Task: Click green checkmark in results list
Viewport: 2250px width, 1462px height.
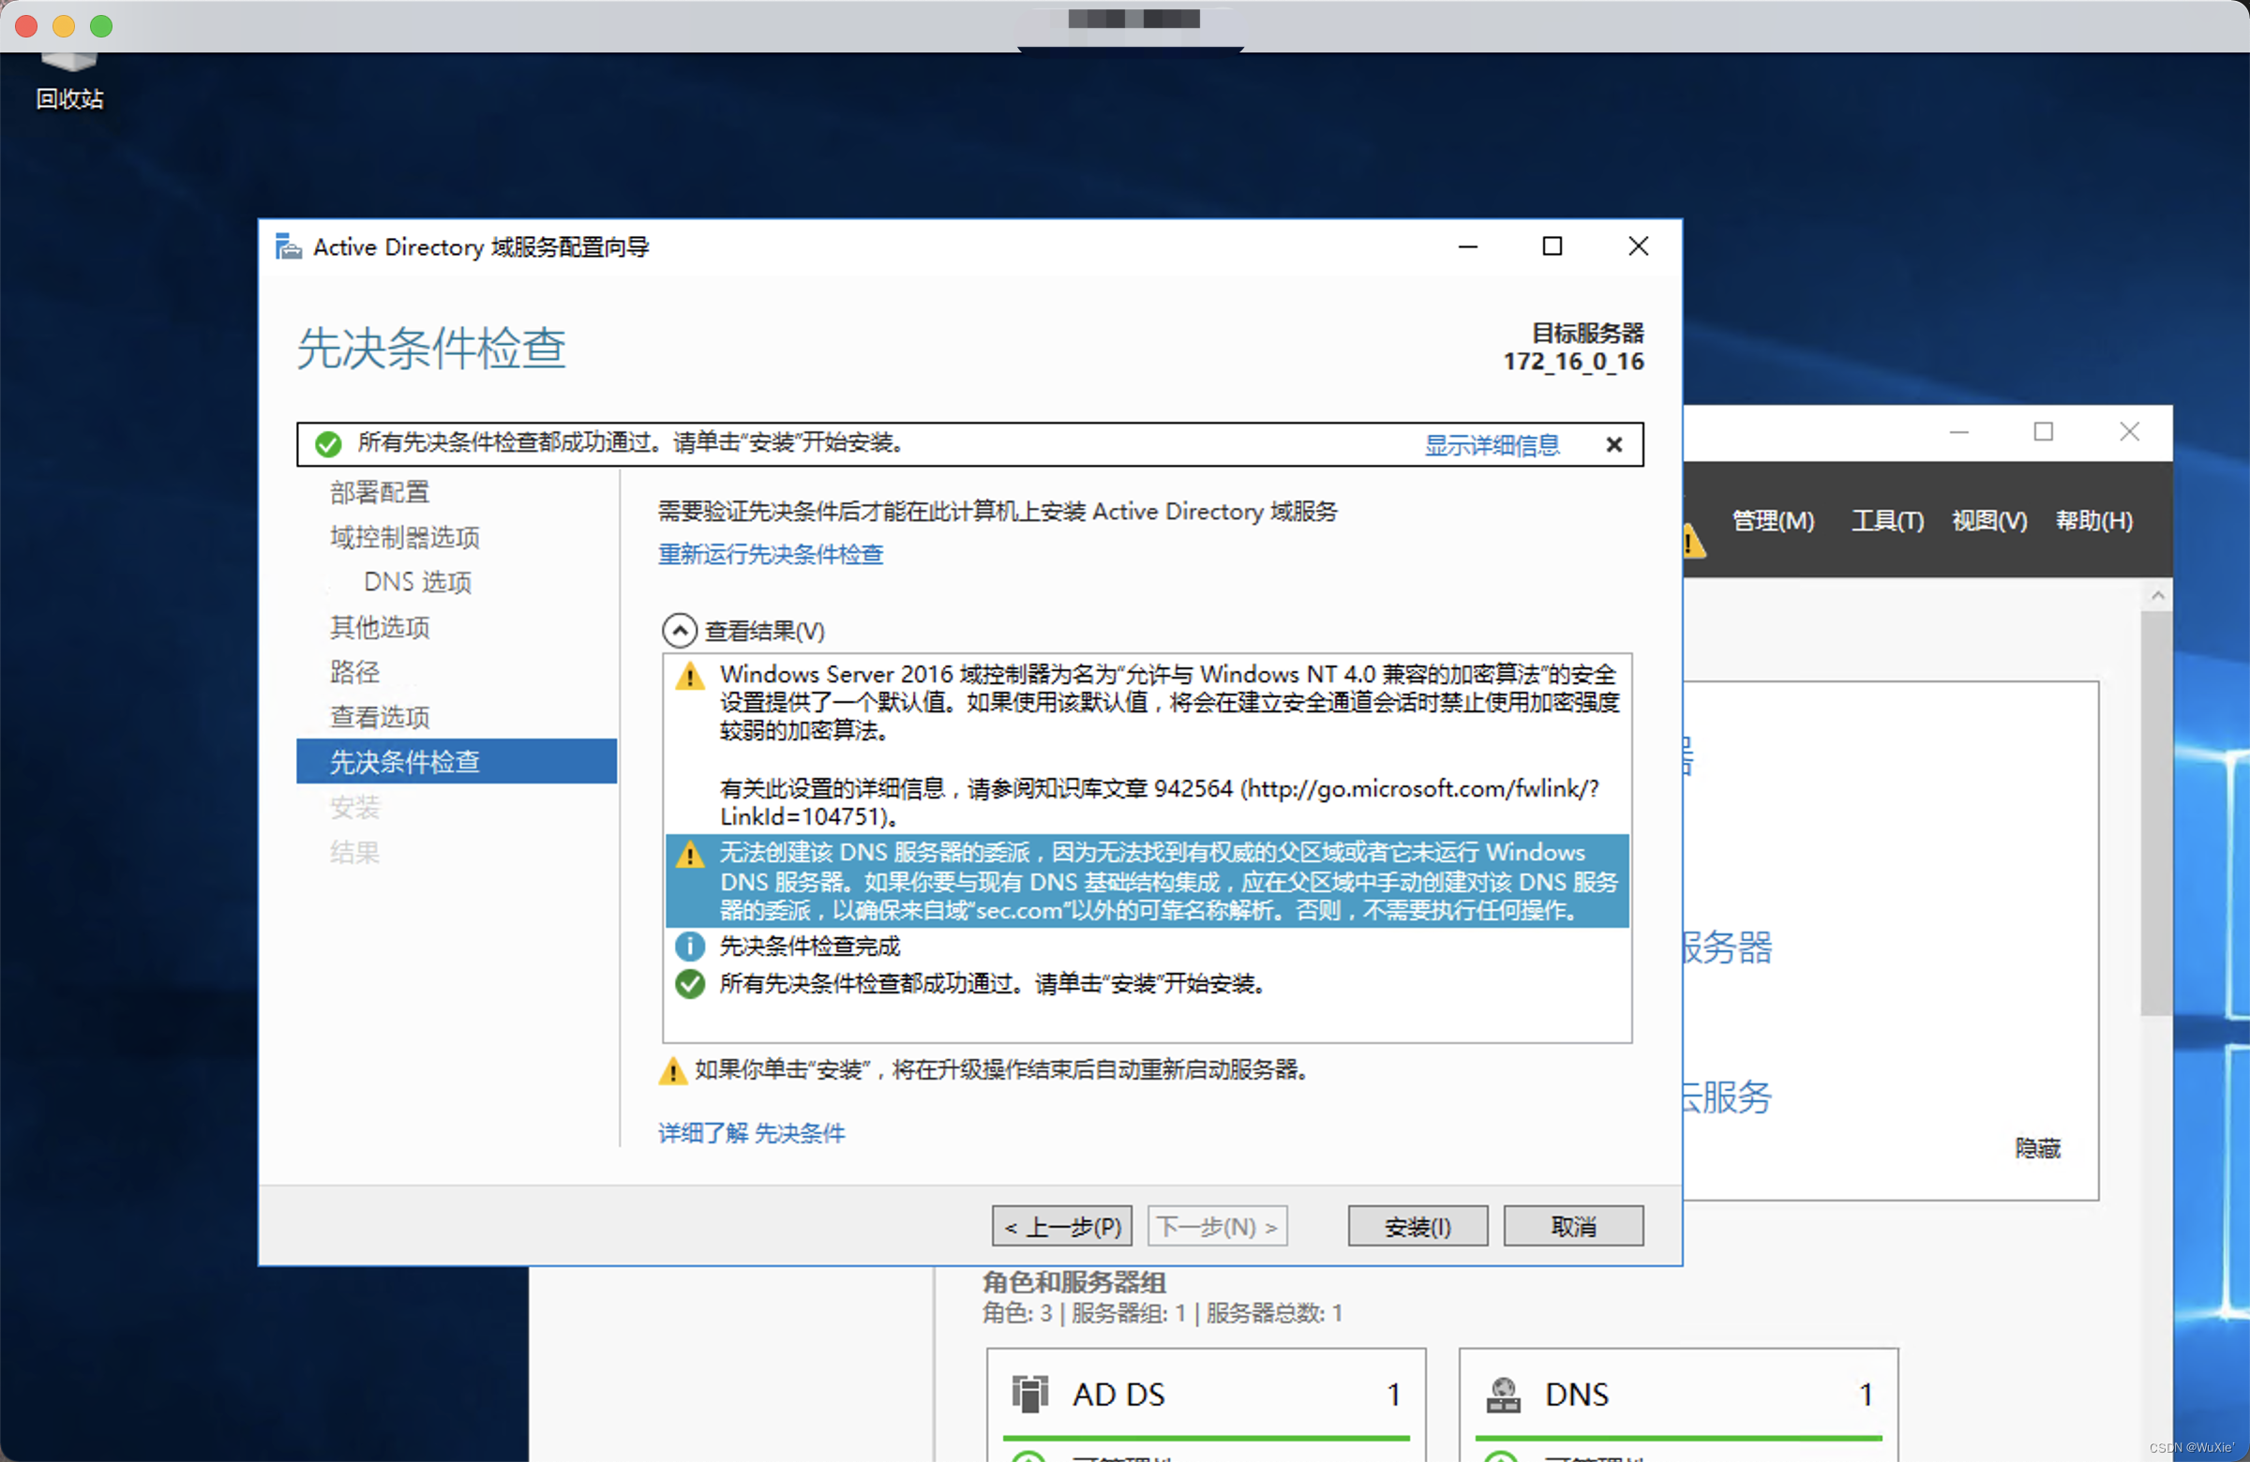Action: click(x=690, y=984)
